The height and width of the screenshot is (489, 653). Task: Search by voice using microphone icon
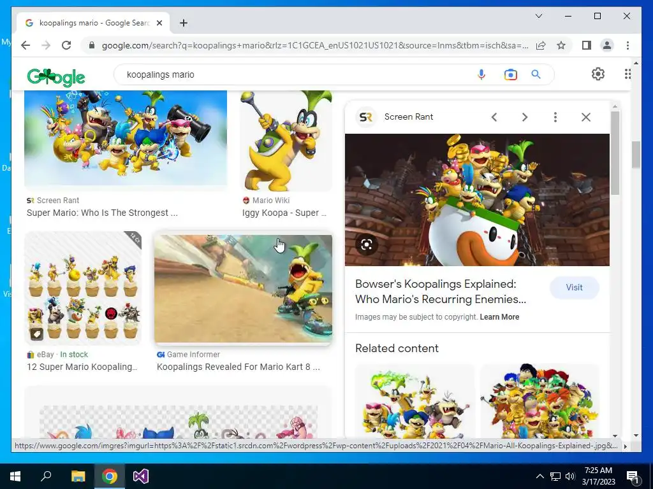point(481,74)
